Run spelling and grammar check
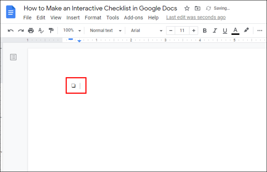Image resolution: width=267 pixels, height=172 pixels. click(x=41, y=31)
